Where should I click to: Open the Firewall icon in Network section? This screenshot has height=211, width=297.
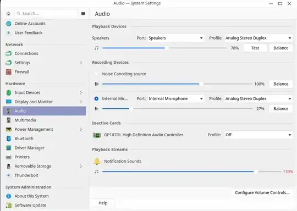(8, 72)
